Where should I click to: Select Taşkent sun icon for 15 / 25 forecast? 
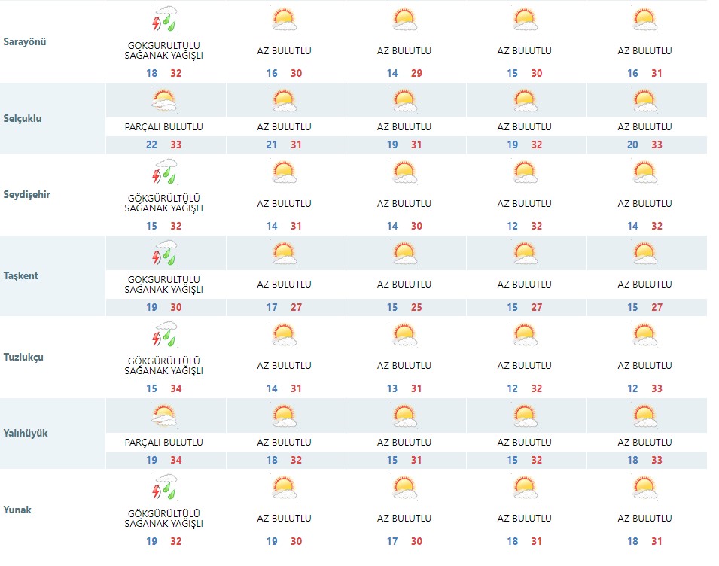click(404, 254)
